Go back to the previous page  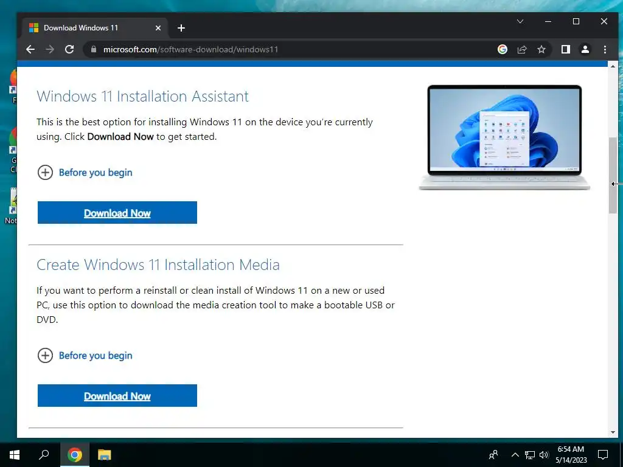coord(30,49)
